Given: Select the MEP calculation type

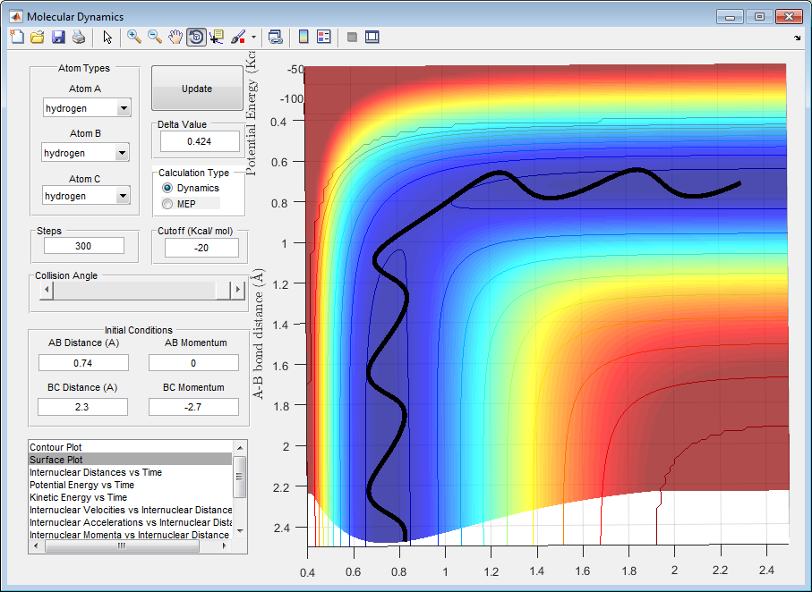Looking at the screenshot, I should coord(167,205).
